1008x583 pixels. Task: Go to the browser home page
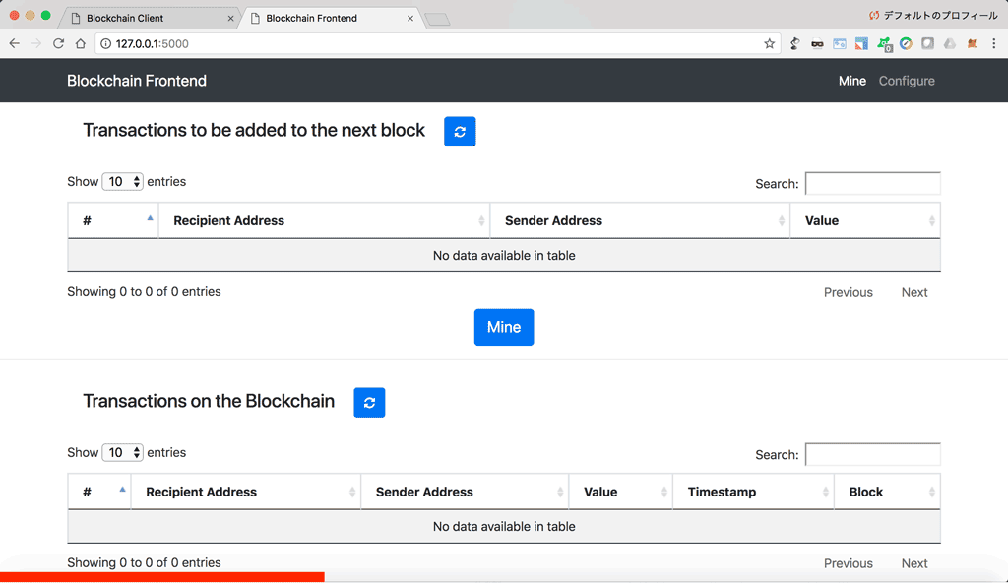point(81,44)
